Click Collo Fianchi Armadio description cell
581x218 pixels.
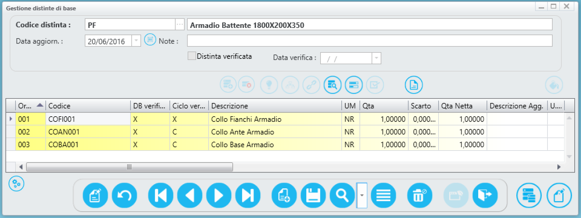click(275, 119)
